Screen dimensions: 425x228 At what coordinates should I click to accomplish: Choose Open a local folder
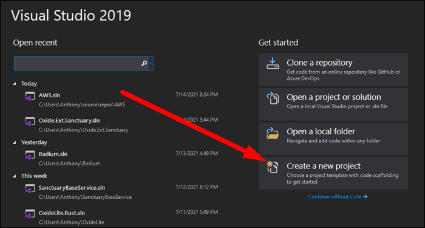tap(333, 139)
